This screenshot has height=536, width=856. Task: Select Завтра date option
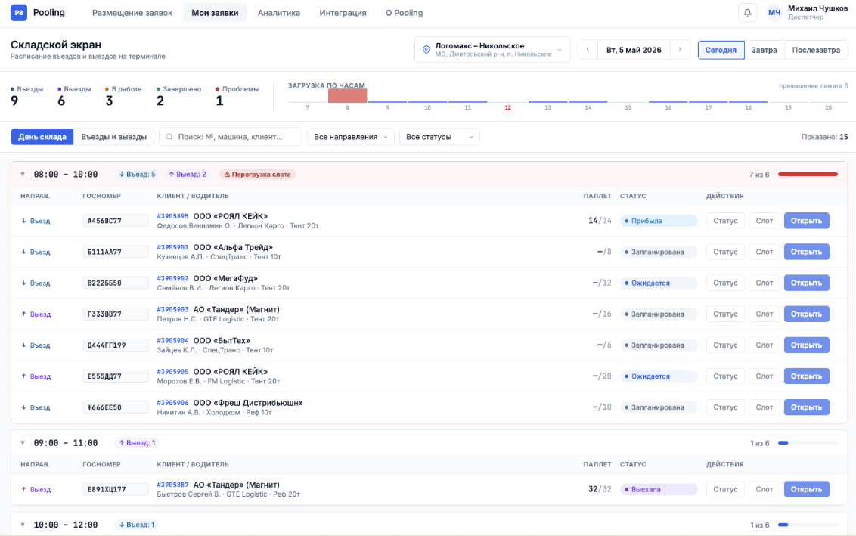pyautogui.click(x=765, y=50)
